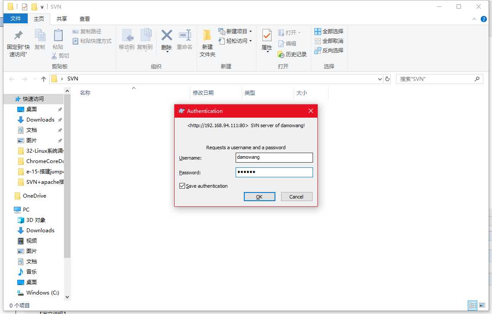Click 粘贴快捷方式 (Paste shortcut) item

92,41
